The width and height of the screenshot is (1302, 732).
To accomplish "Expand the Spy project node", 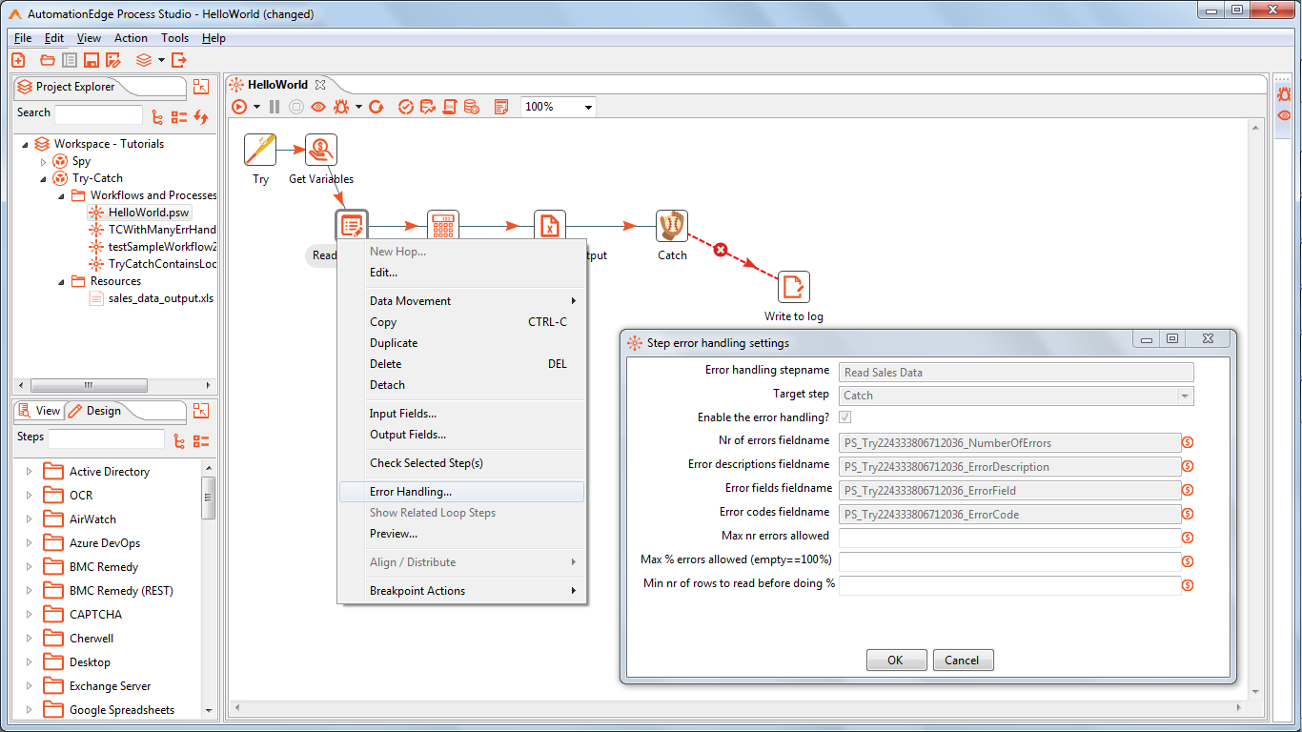I will (x=43, y=162).
